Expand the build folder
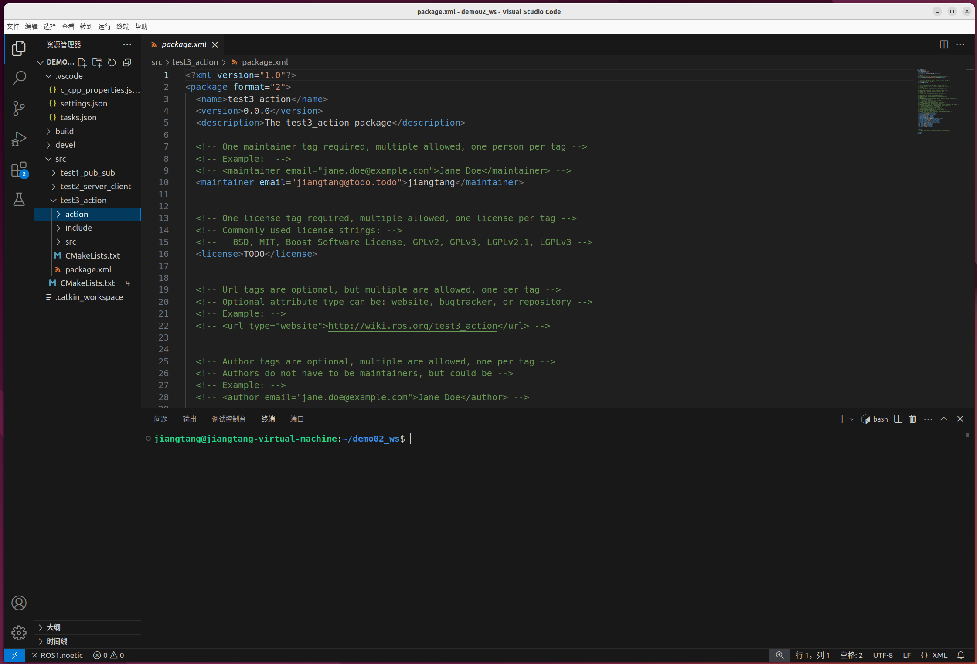 point(65,131)
